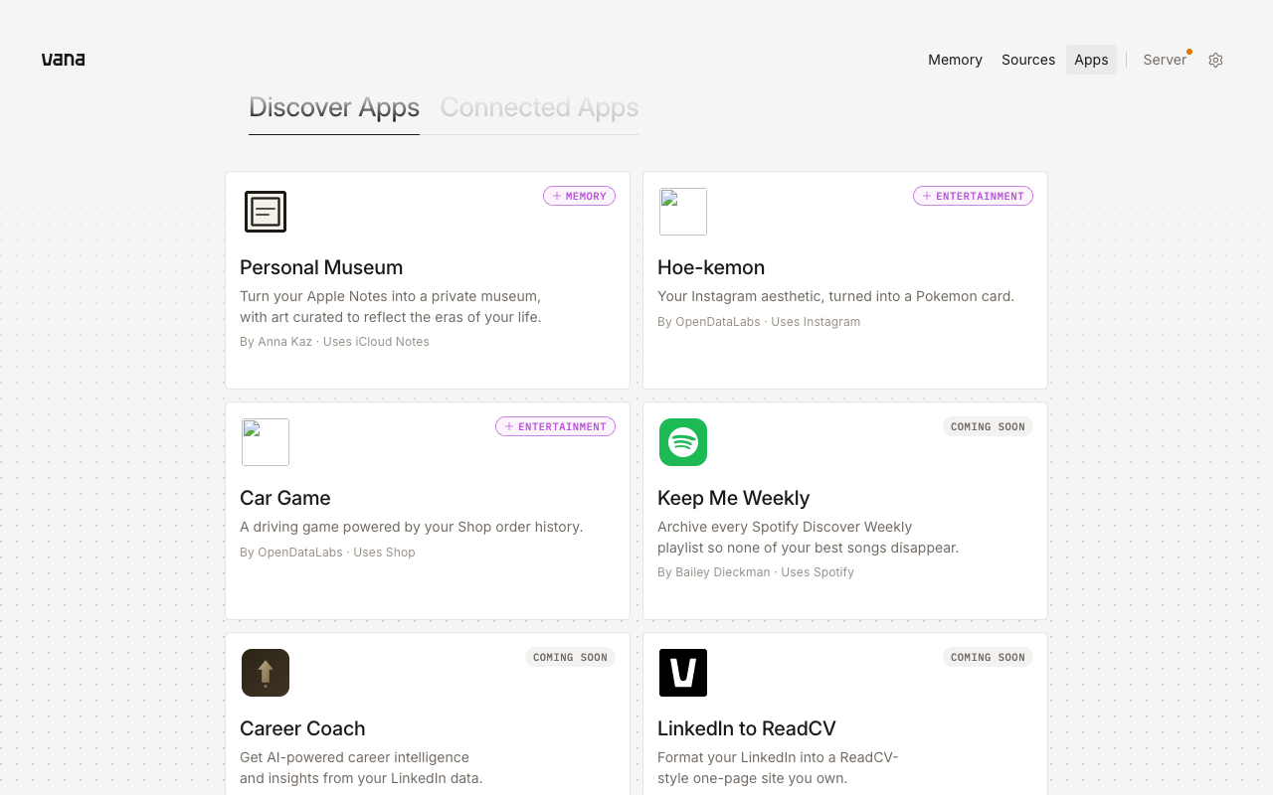Click the LinkedIn to ReadCV app icon
Screen dimensions: 1273x795
pos(683,673)
